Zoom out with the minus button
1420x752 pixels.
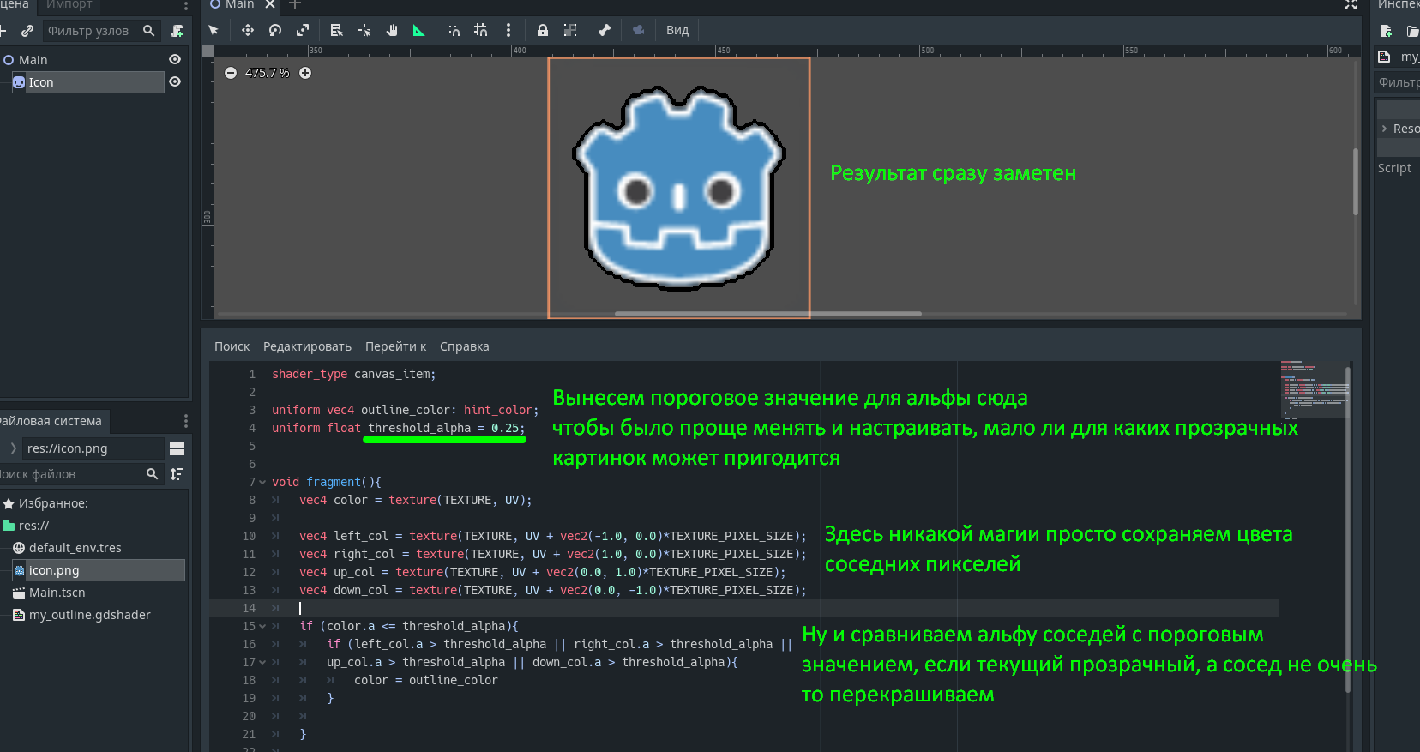tap(231, 73)
